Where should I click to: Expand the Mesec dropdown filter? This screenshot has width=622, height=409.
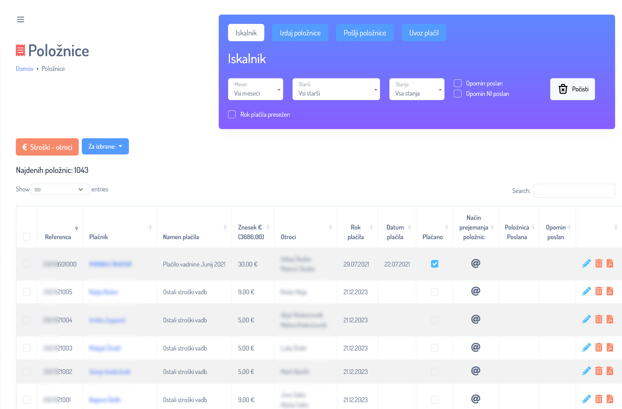click(255, 89)
